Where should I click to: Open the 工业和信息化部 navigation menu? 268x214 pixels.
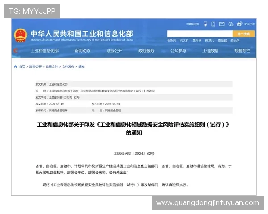click(45, 51)
